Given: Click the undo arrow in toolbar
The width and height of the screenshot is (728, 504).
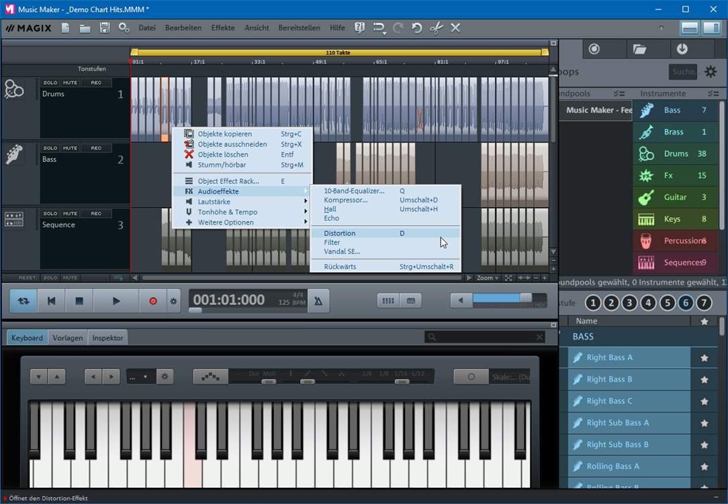Looking at the screenshot, I should (416, 28).
